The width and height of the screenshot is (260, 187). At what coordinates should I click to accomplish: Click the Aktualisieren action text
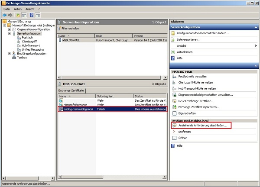[185, 52]
